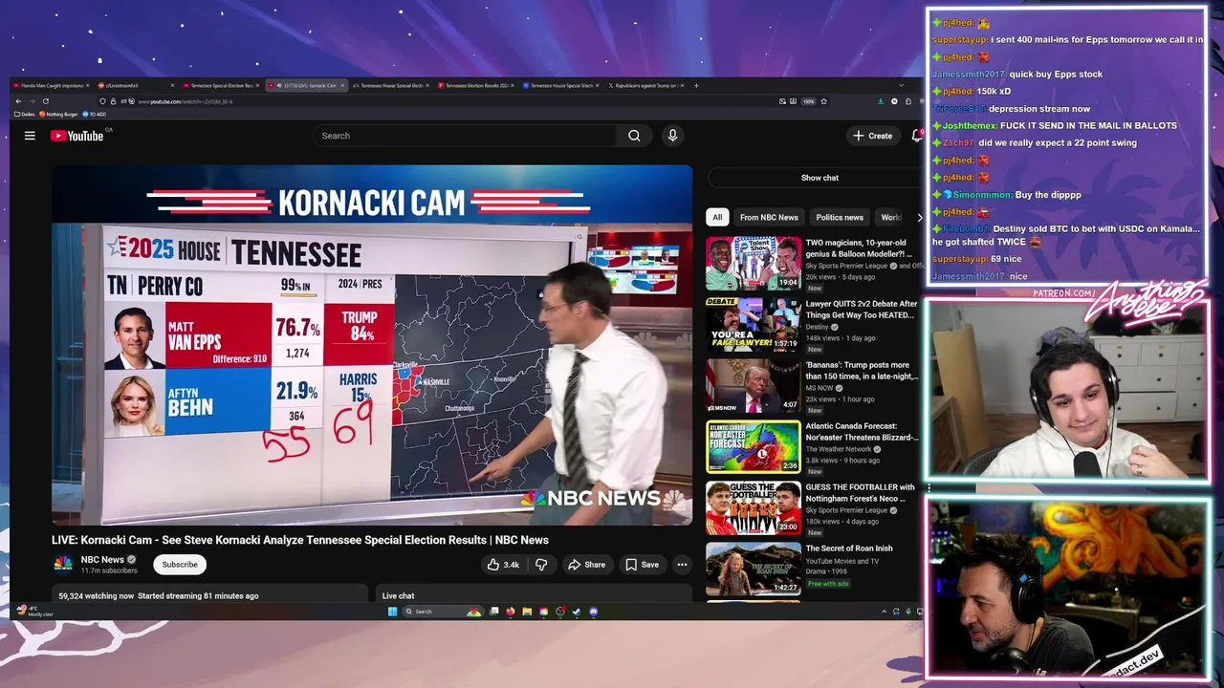Focus the YouTube search field
This screenshot has width=1224, height=688.
466,136
